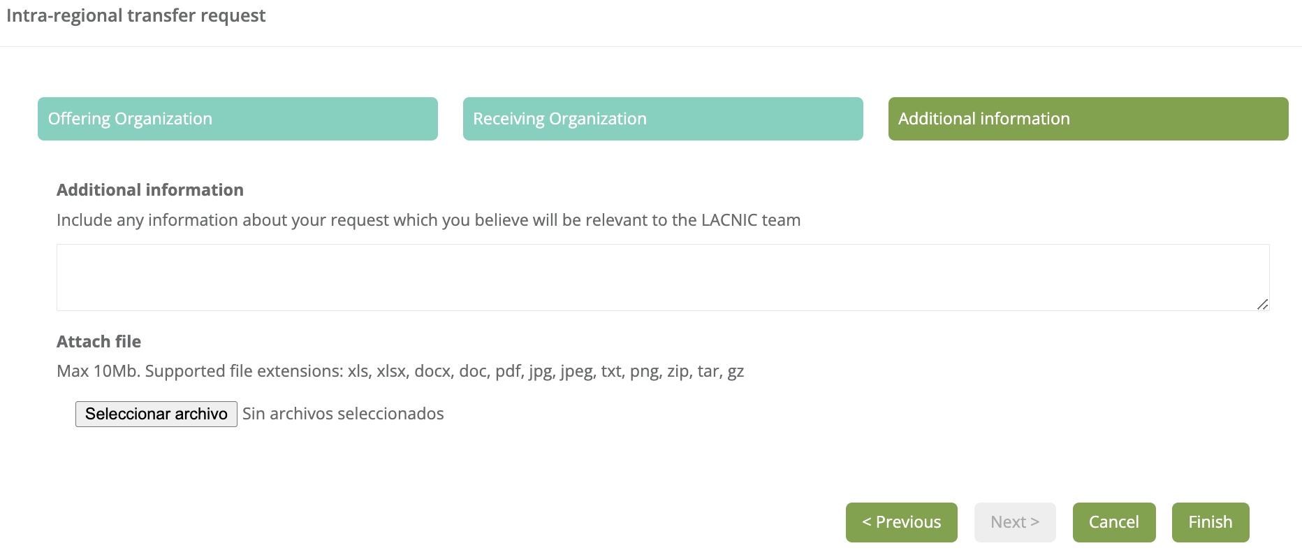The width and height of the screenshot is (1302, 555).
Task: Click the 'pdf' extension in supported list
Action: click(508, 371)
